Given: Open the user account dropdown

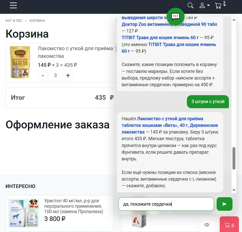Looking at the screenshot, I should [205, 6].
